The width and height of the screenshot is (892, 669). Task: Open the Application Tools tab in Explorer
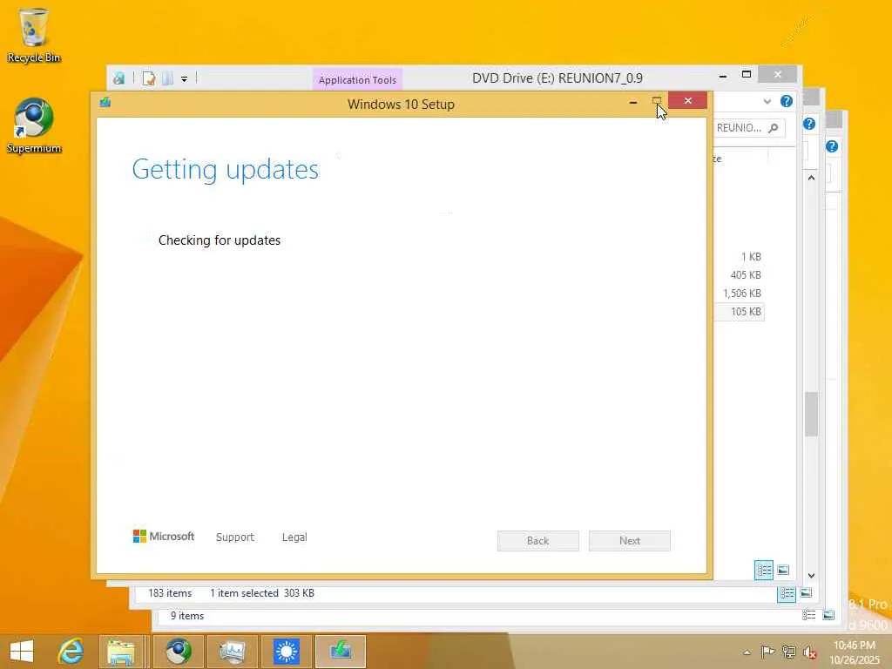pyautogui.click(x=357, y=79)
